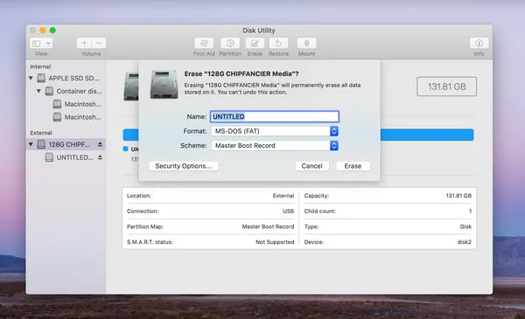Open the Restore tool

click(278, 43)
